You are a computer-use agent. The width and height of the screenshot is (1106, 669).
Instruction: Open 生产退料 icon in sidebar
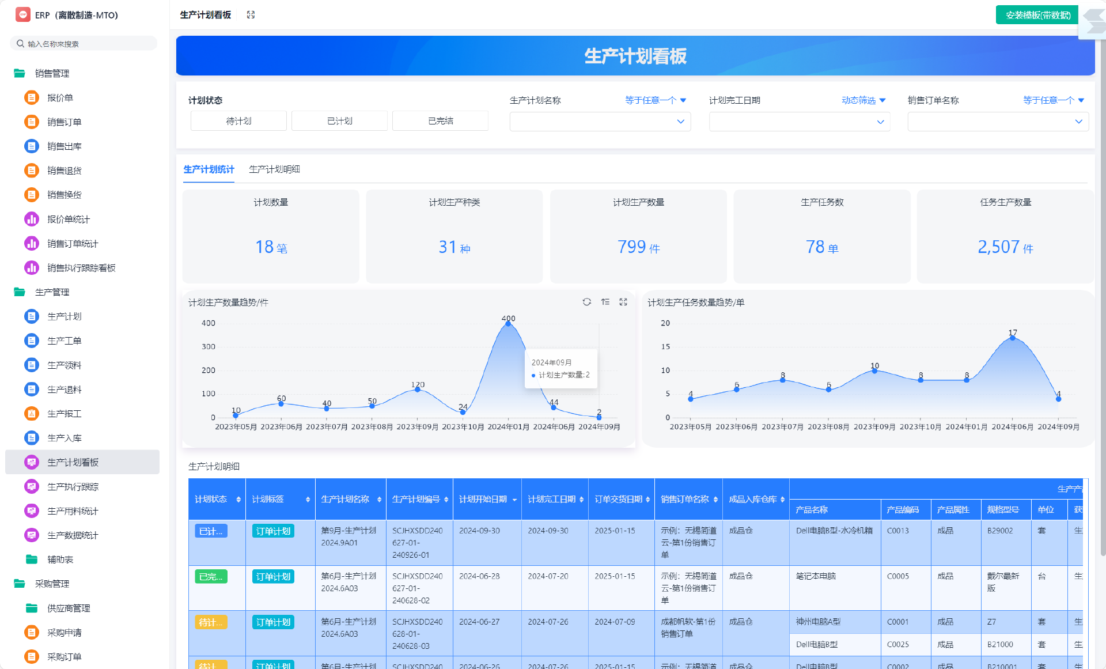31,390
